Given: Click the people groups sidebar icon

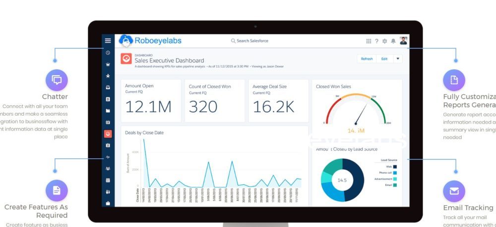Looking at the screenshot, I should coord(108,169).
